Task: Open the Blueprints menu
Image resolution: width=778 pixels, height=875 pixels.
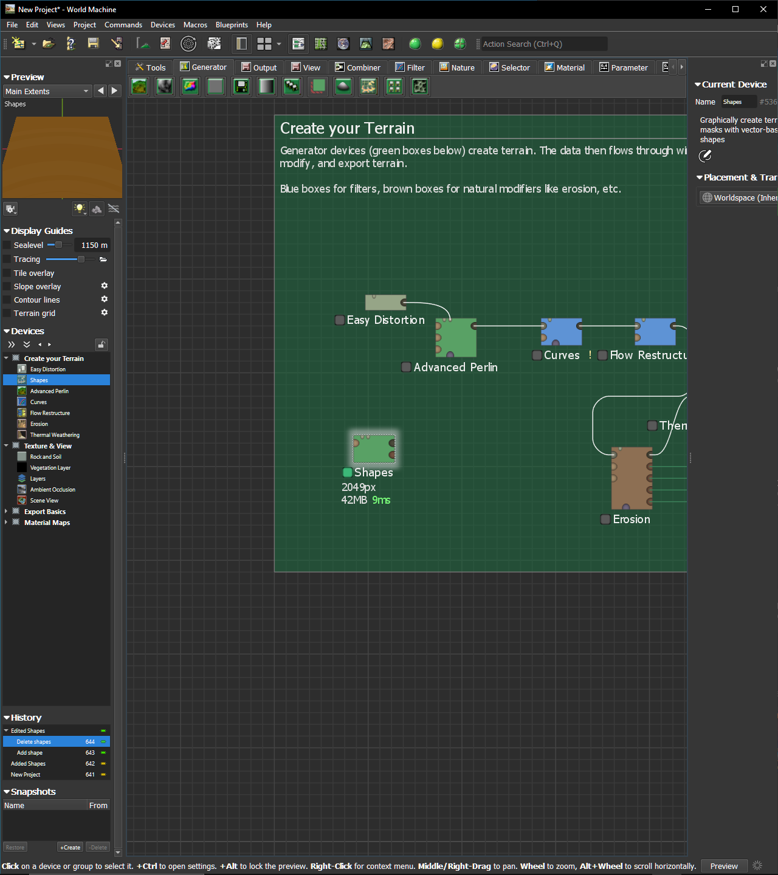Action: (232, 25)
